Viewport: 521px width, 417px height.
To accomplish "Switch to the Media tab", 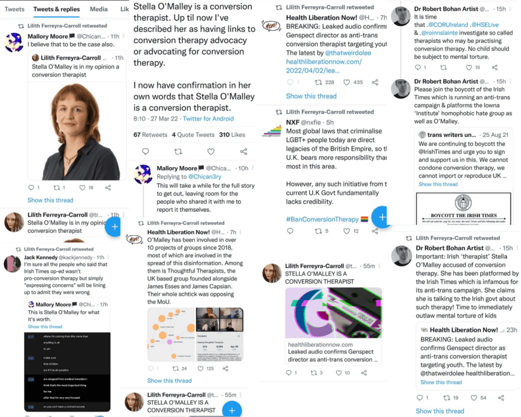I will (x=99, y=9).
